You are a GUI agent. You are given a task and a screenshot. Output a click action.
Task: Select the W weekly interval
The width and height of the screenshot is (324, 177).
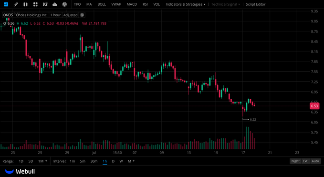[121, 161]
